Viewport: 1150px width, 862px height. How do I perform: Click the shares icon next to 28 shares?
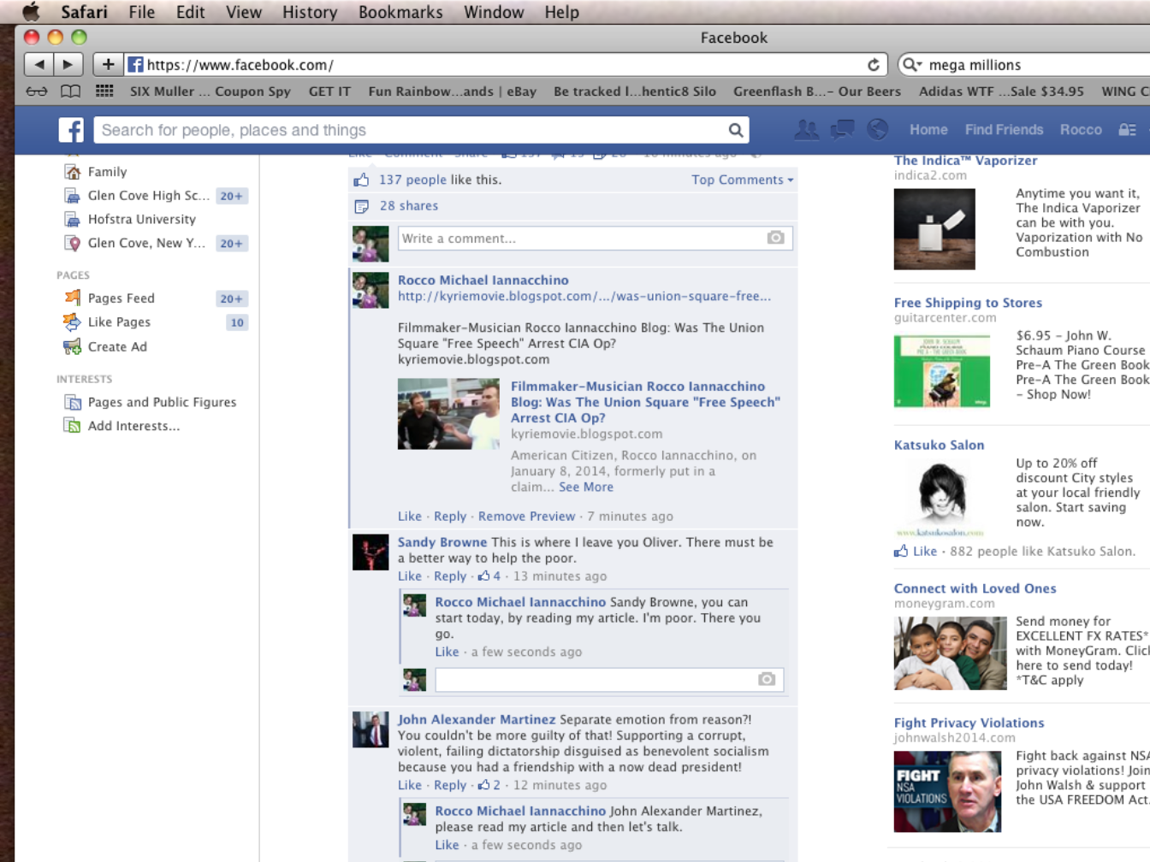click(362, 206)
